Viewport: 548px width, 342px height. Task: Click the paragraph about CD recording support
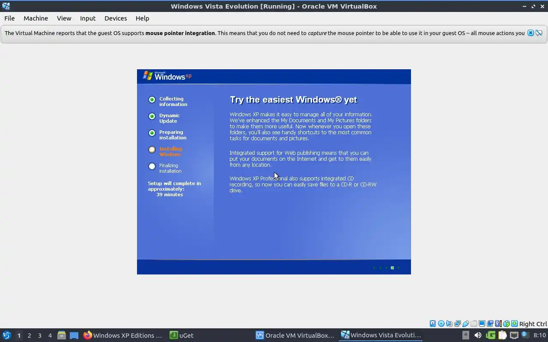tap(303, 184)
